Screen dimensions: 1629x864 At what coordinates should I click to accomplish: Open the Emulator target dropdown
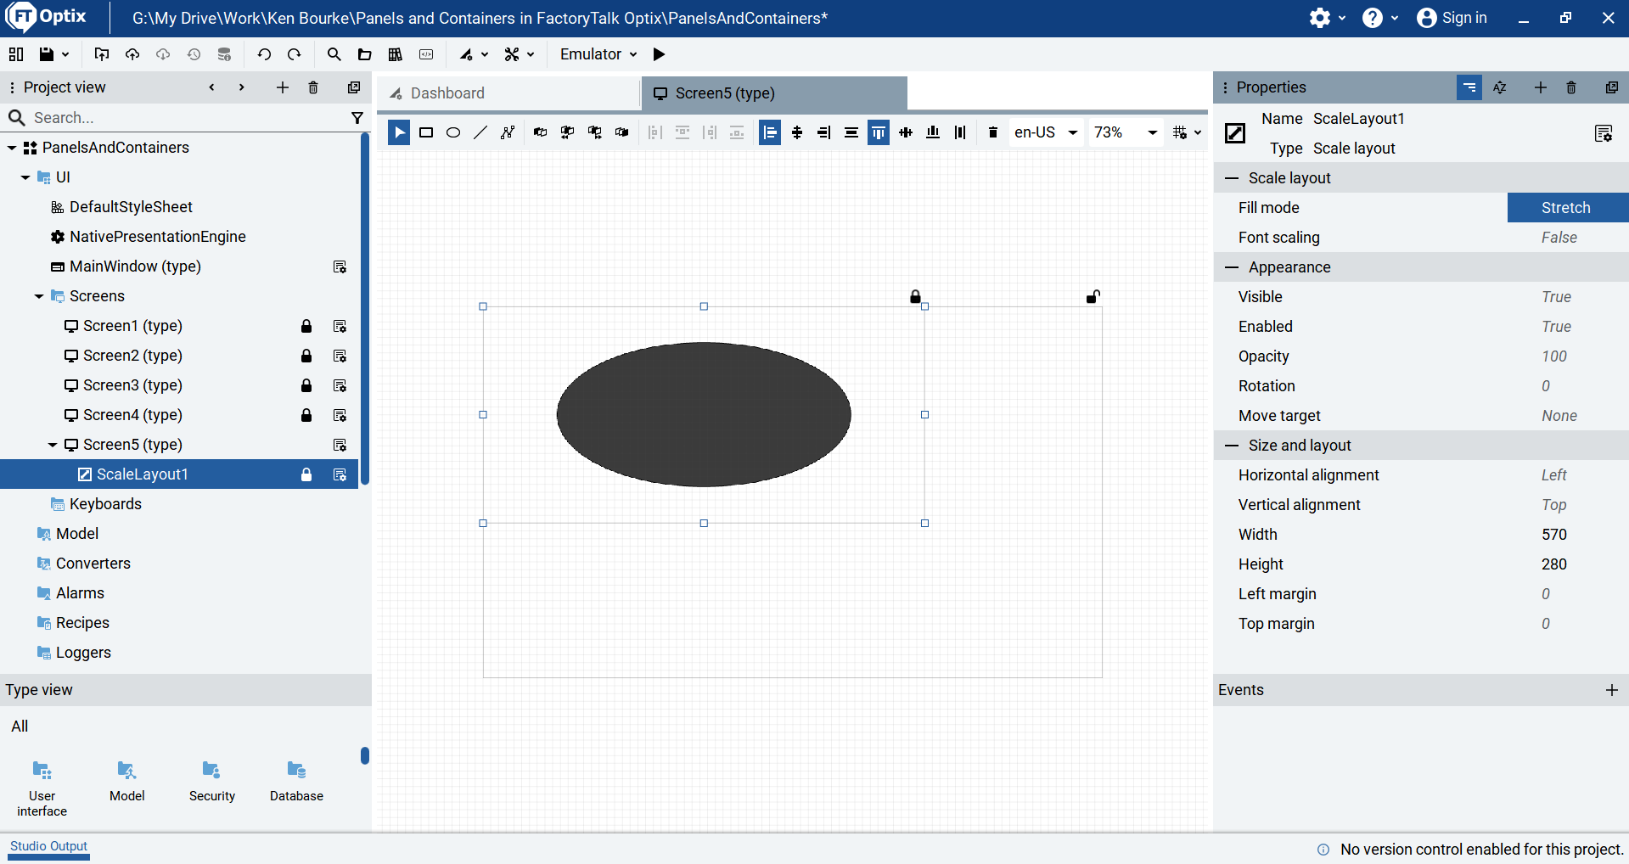click(599, 54)
